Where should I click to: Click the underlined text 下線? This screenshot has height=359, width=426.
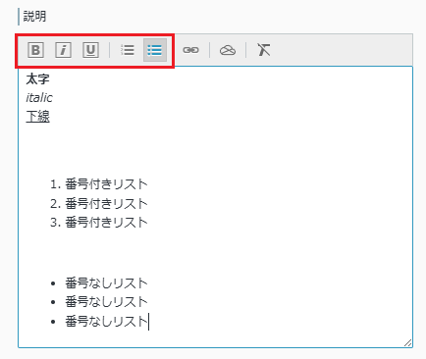pyautogui.click(x=37, y=117)
